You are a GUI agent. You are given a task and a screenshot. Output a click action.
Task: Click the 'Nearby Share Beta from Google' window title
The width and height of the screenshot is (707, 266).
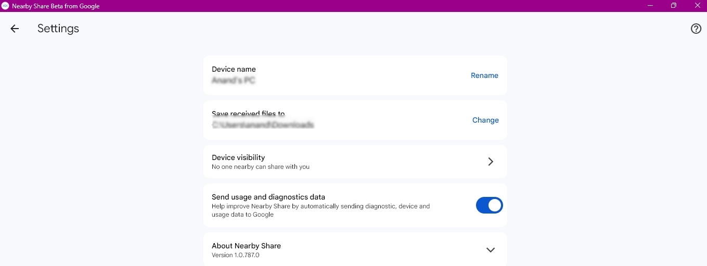pos(56,6)
